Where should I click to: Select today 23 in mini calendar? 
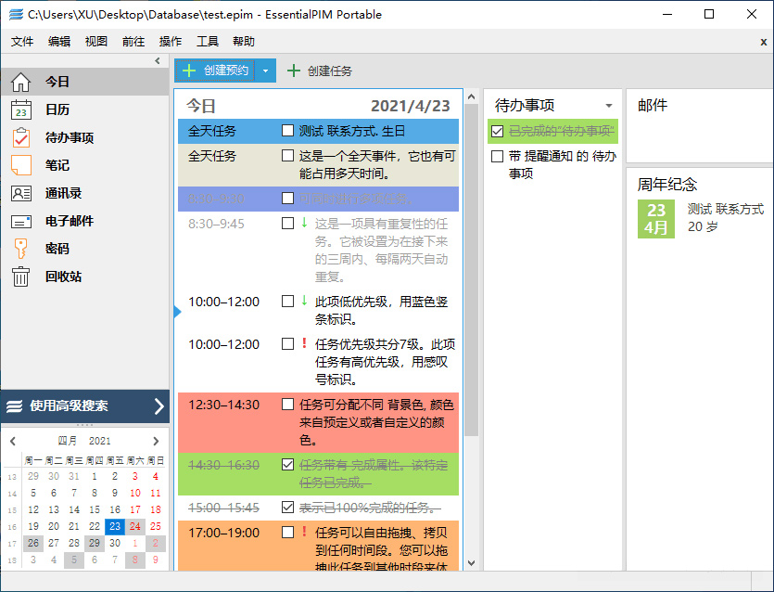115,526
